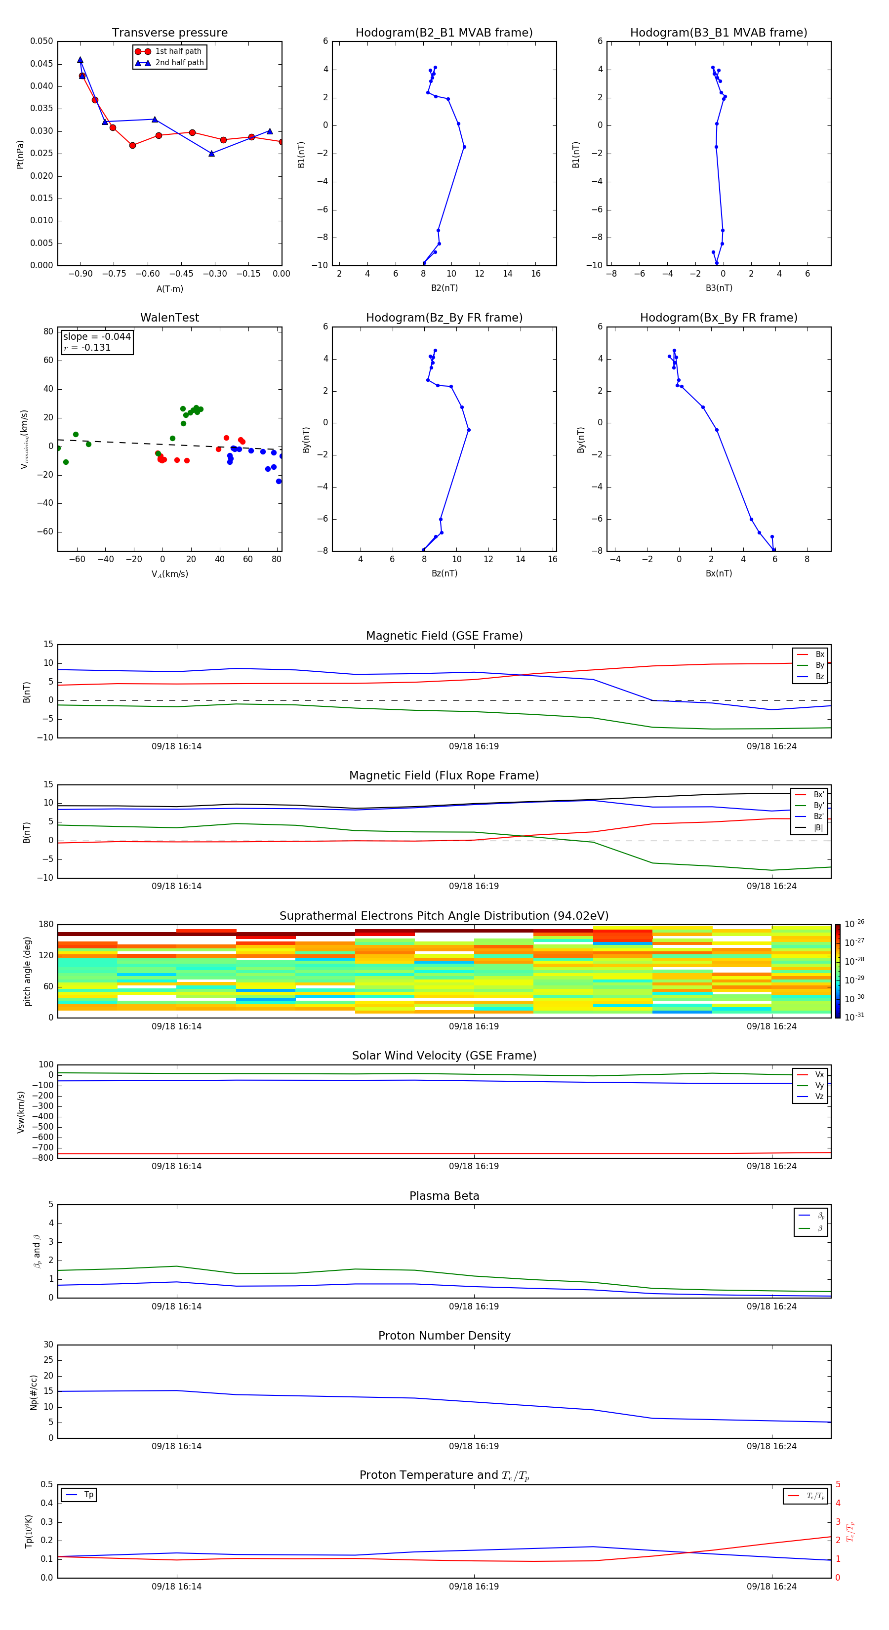Click '1st half path' legend entry
The width and height of the screenshot is (889, 1630).
(168, 51)
